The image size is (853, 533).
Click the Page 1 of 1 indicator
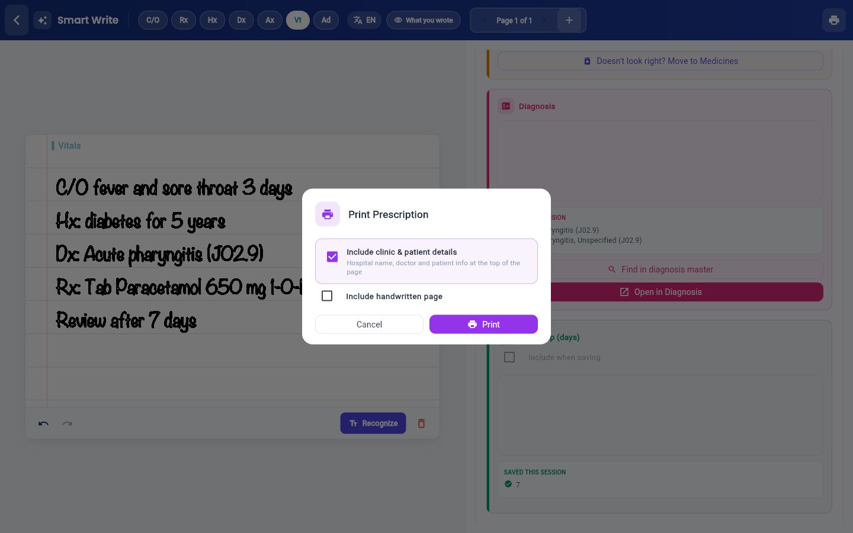coord(514,20)
